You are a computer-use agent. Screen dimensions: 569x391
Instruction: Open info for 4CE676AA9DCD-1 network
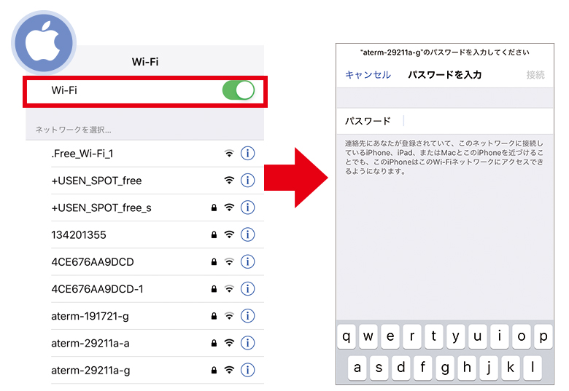pyautogui.click(x=247, y=289)
